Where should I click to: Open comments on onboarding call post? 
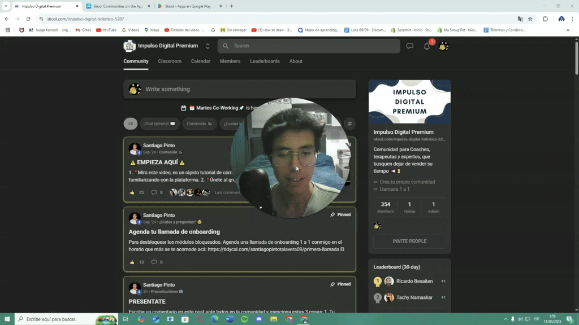point(154,262)
